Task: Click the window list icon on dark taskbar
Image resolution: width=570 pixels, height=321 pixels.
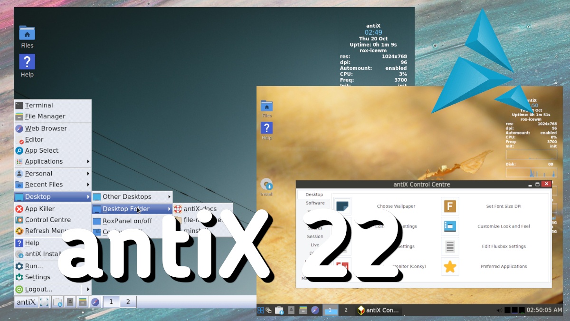Action: tap(268, 310)
